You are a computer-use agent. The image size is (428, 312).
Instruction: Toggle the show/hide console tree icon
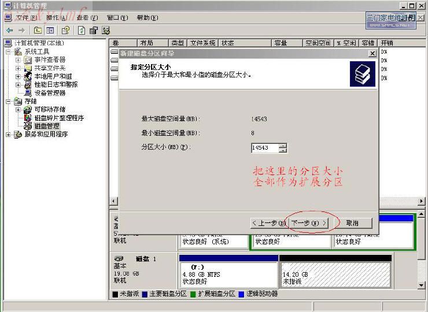pyautogui.click(x=50, y=30)
